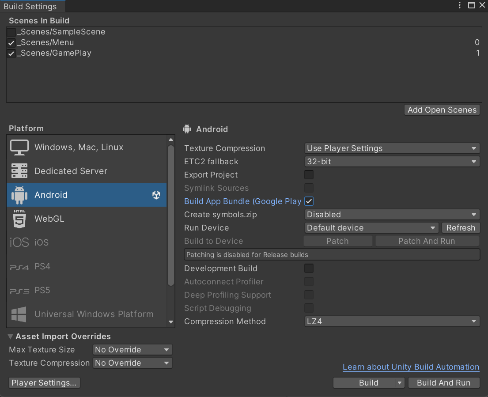488x397 pixels.
Task: Toggle the Development Build checkbox
Action: coord(309,268)
